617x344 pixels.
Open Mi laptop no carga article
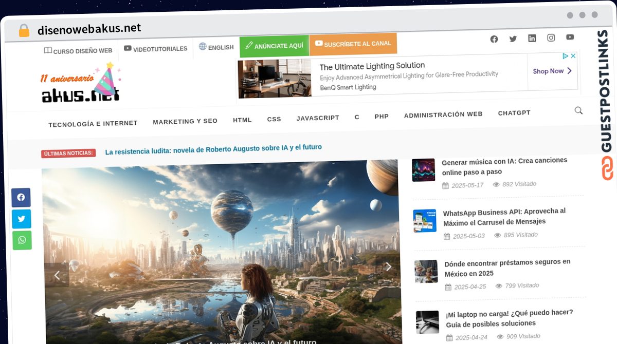(x=509, y=318)
